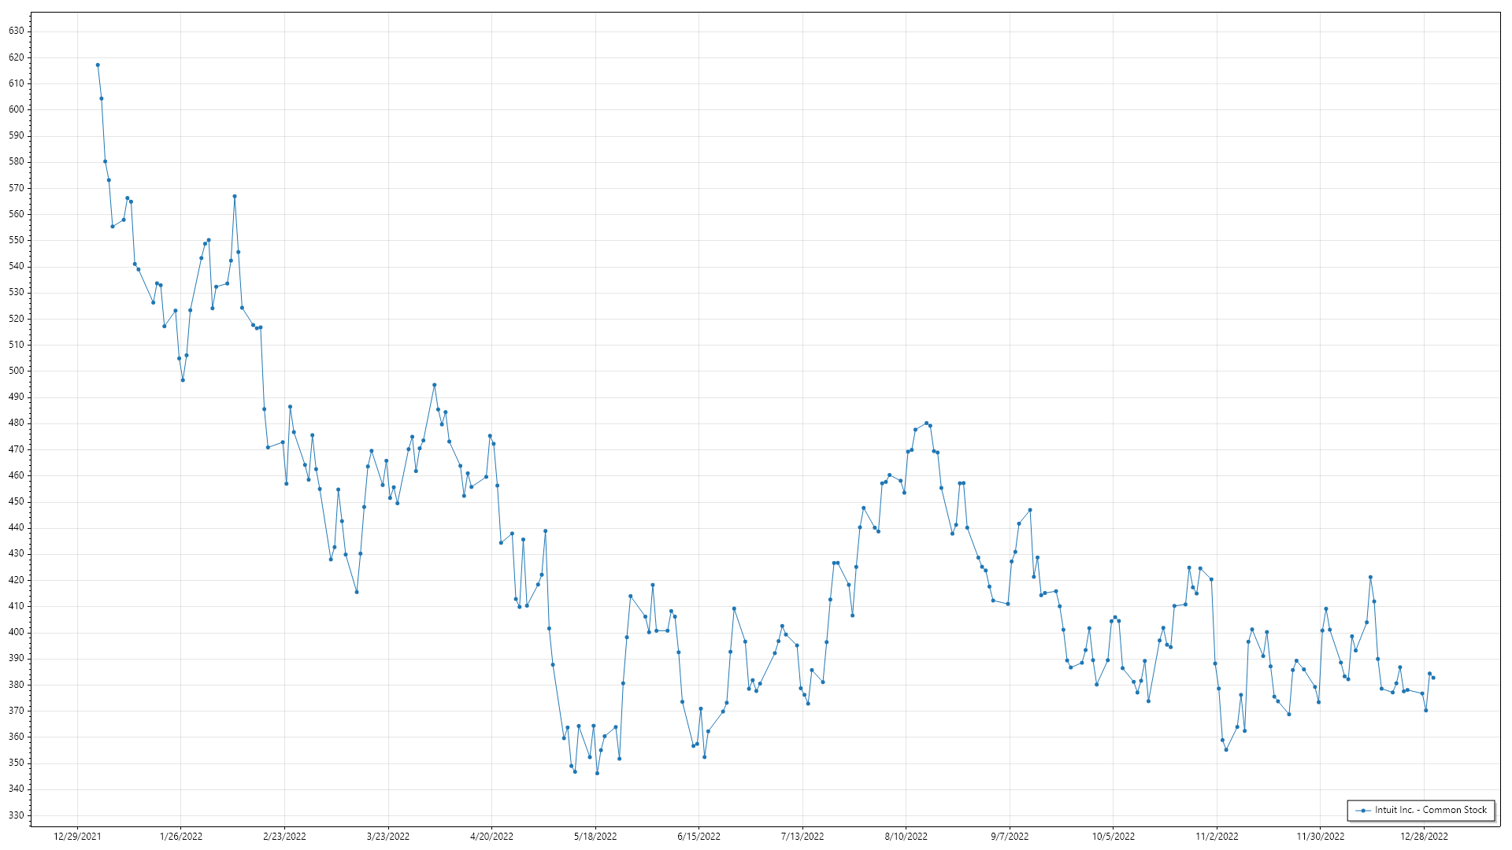
Task: Click the 12/28/2022 x-axis date label
Action: click(x=1424, y=837)
